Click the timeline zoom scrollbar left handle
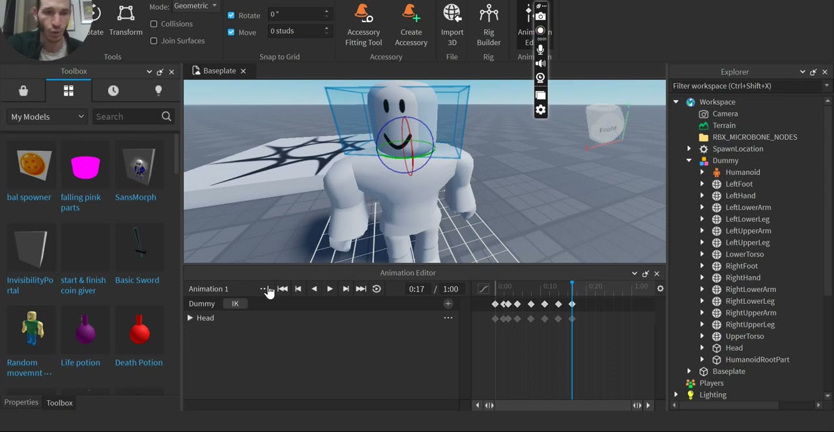Screen dimensions: 834x432 489,405
